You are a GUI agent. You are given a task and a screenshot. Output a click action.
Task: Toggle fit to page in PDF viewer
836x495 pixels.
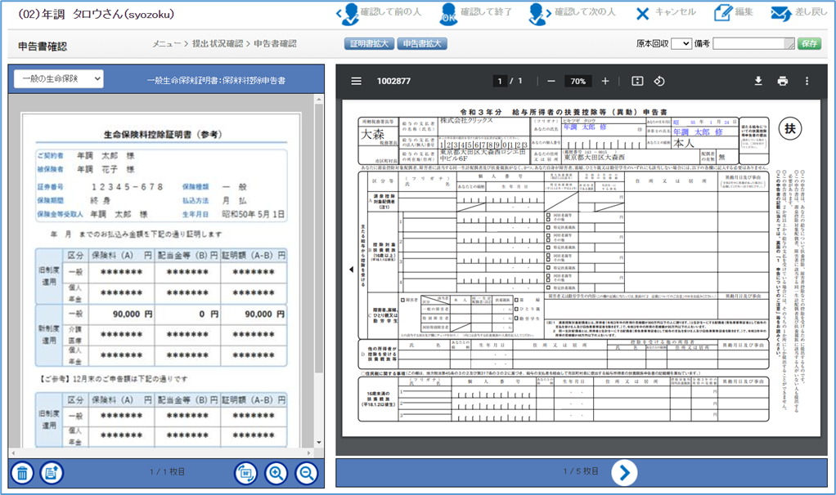click(x=637, y=81)
